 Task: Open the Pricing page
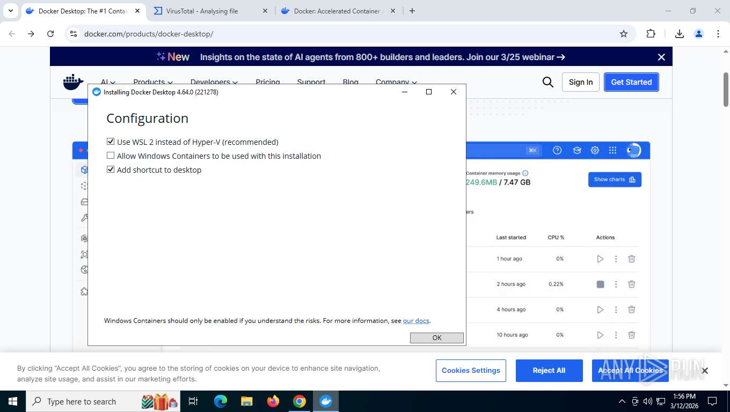click(x=268, y=82)
